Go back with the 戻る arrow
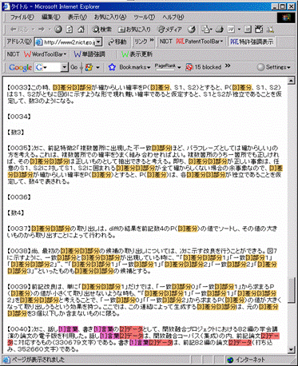The height and width of the screenshot is (366, 298). [18, 30]
